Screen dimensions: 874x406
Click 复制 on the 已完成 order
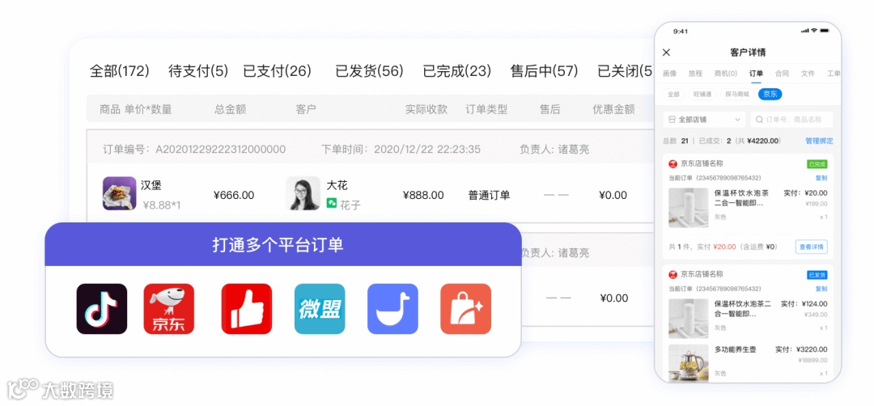(x=821, y=178)
